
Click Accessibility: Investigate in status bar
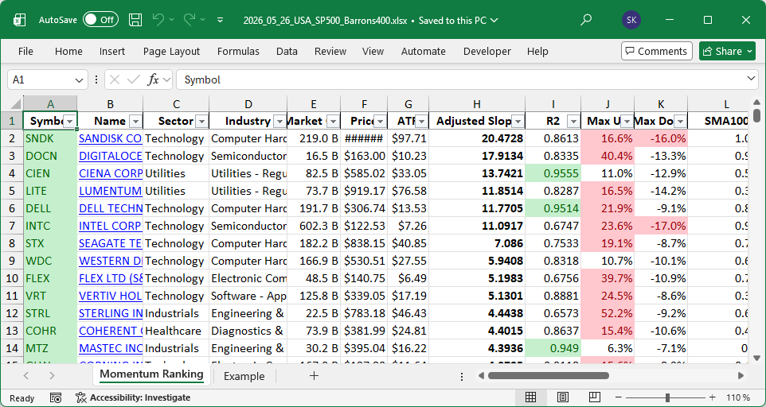tap(133, 397)
